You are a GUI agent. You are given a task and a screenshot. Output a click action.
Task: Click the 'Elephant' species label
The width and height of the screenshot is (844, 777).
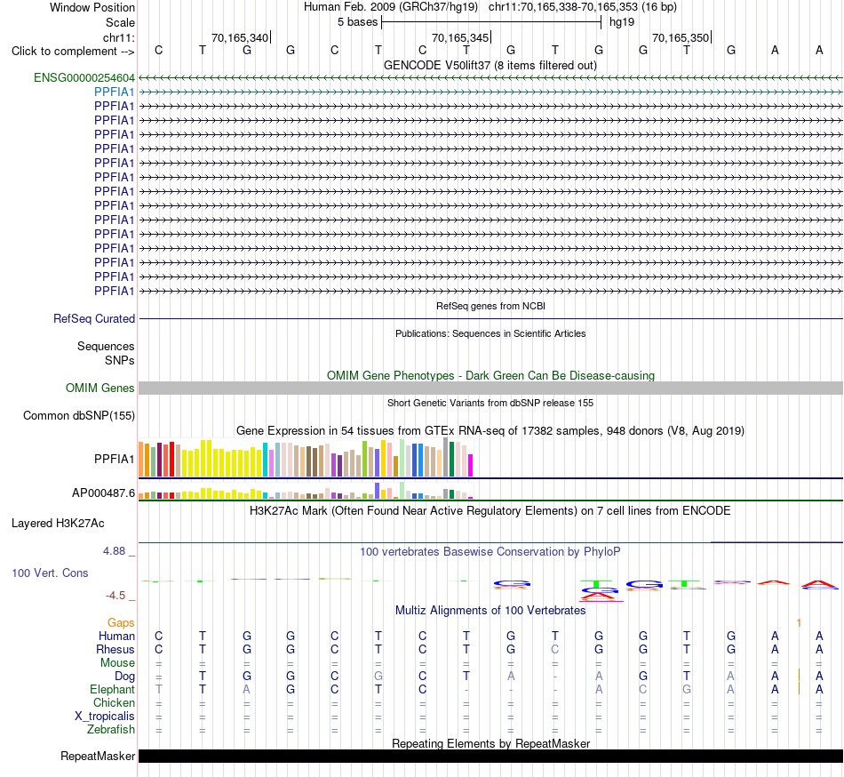112,690
